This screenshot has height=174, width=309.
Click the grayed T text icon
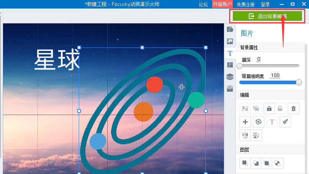[272, 122]
